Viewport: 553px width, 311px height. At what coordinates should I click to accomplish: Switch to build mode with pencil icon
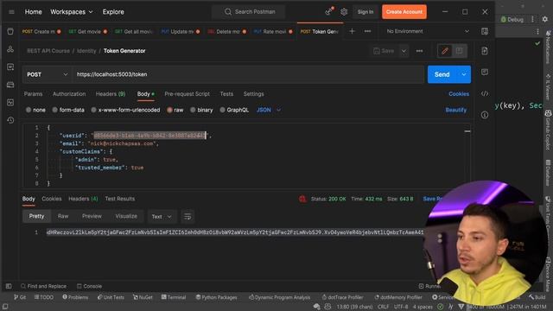pyautogui.click(x=445, y=51)
